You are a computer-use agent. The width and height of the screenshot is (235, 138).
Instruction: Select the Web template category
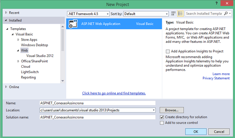24,50
